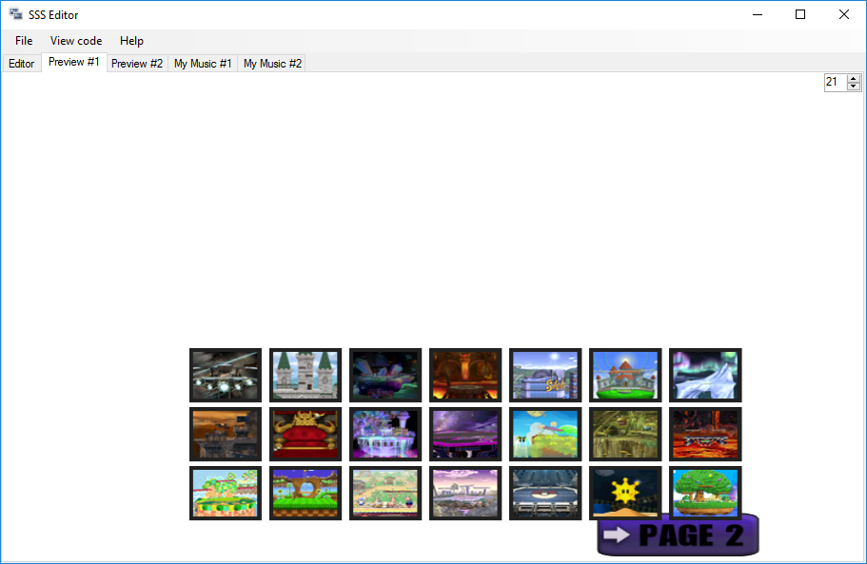The width and height of the screenshot is (867, 564).
Task: Open the My Music #2 tab
Action: pyautogui.click(x=272, y=64)
